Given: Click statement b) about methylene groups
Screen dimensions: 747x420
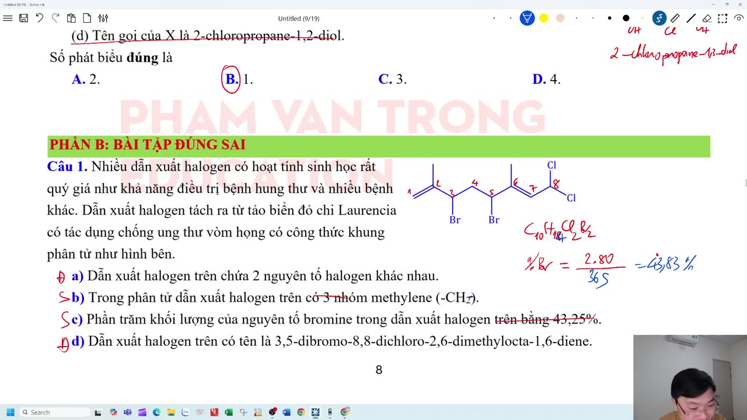Looking at the screenshot, I should [275, 298].
